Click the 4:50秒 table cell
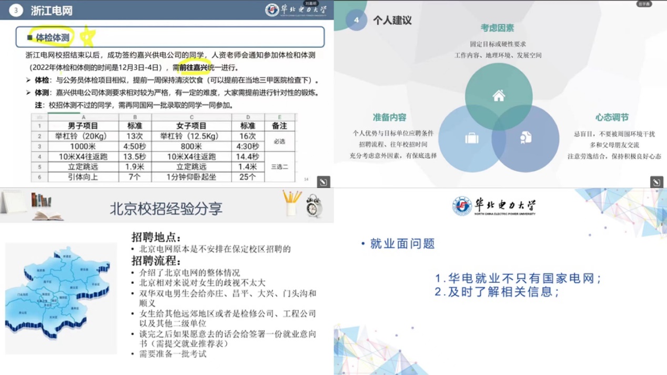This screenshot has height=375, width=667. tap(135, 146)
